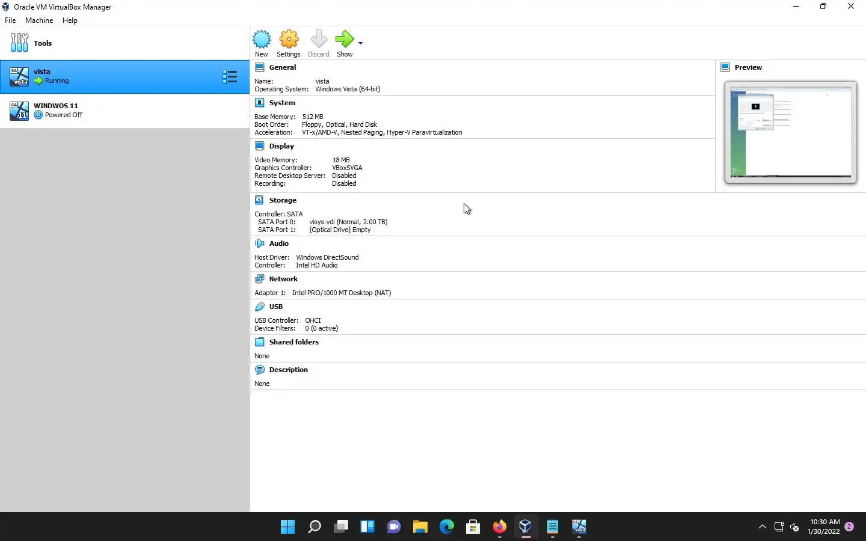
Task: Open File Explorer from taskbar
Action: coord(420,527)
